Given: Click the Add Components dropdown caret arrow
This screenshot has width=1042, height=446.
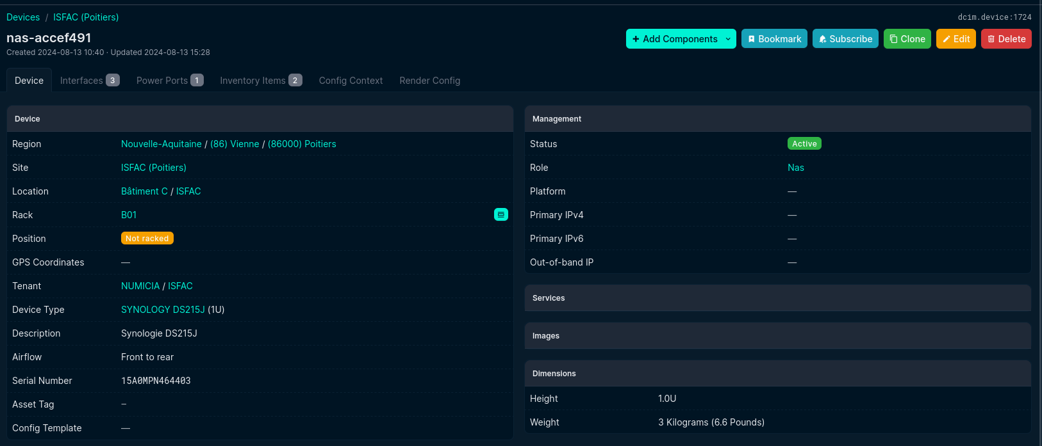Looking at the screenshot, I should coord(728,39).
